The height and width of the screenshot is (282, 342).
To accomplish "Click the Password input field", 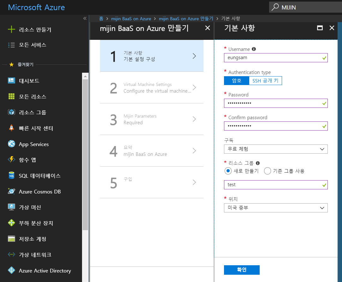I will coord(276,103).
